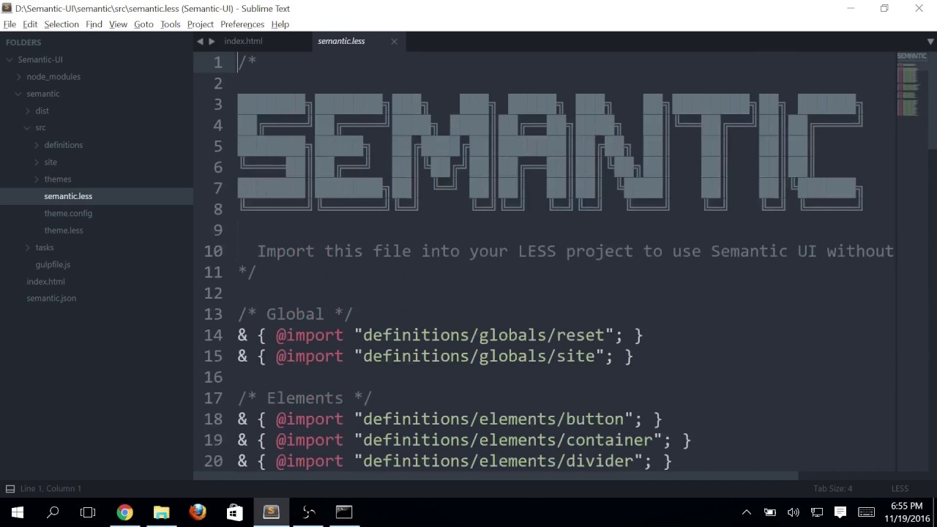This screenshot has width=937, height=527.
Task: Open Windows taskbar search
Action: click(53, 512)
